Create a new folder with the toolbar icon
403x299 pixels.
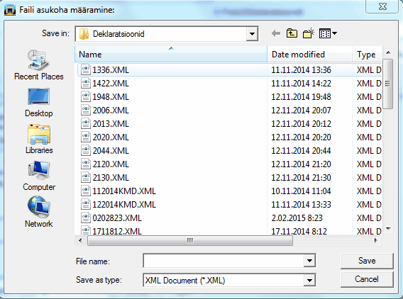pos(309,33)
